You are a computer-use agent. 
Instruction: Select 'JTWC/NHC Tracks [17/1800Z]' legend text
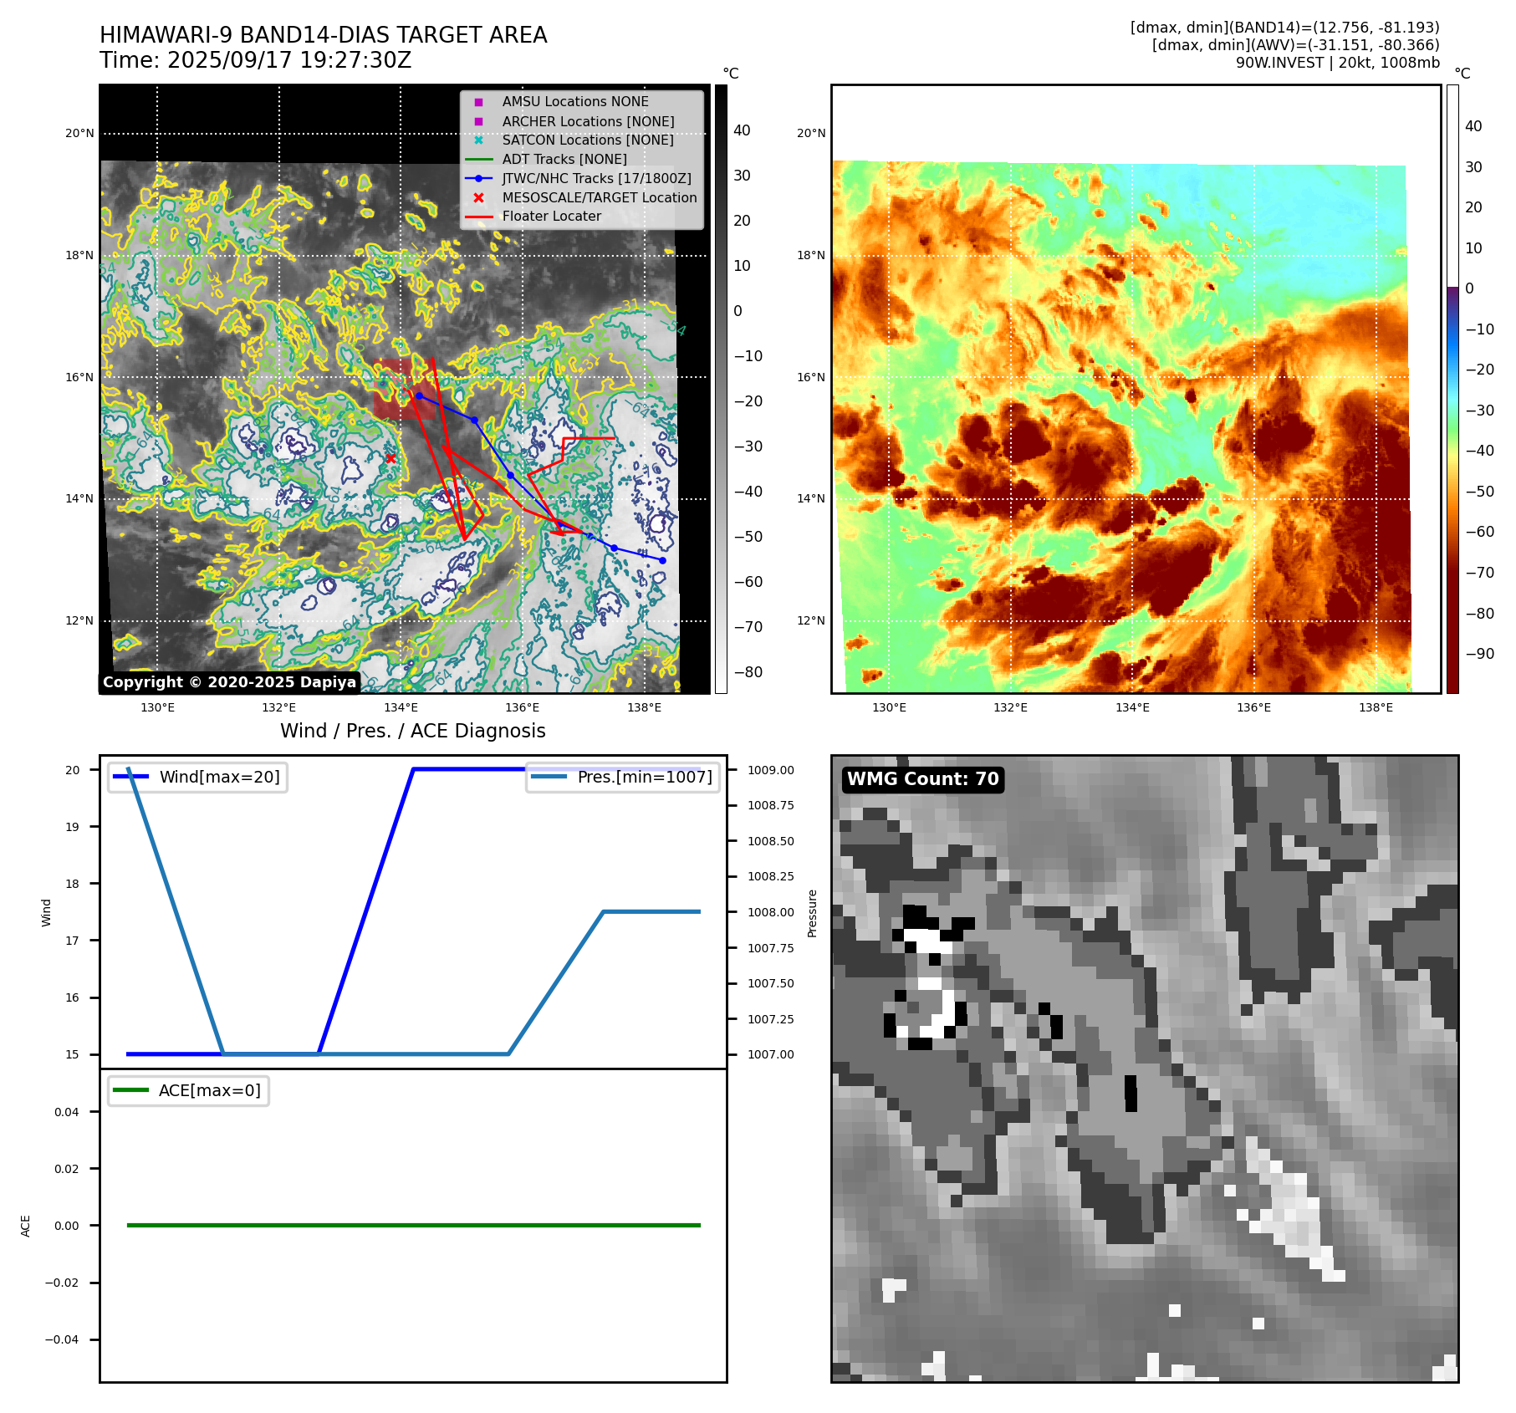[597, 178]
